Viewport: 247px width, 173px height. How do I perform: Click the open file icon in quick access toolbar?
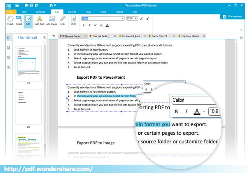(x=17, y=5)
